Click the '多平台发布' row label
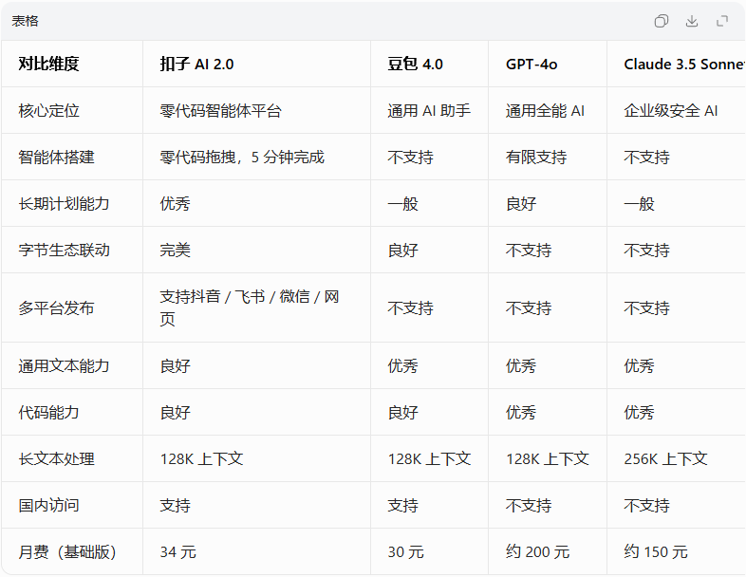746x577 pixels. (56, 307)
